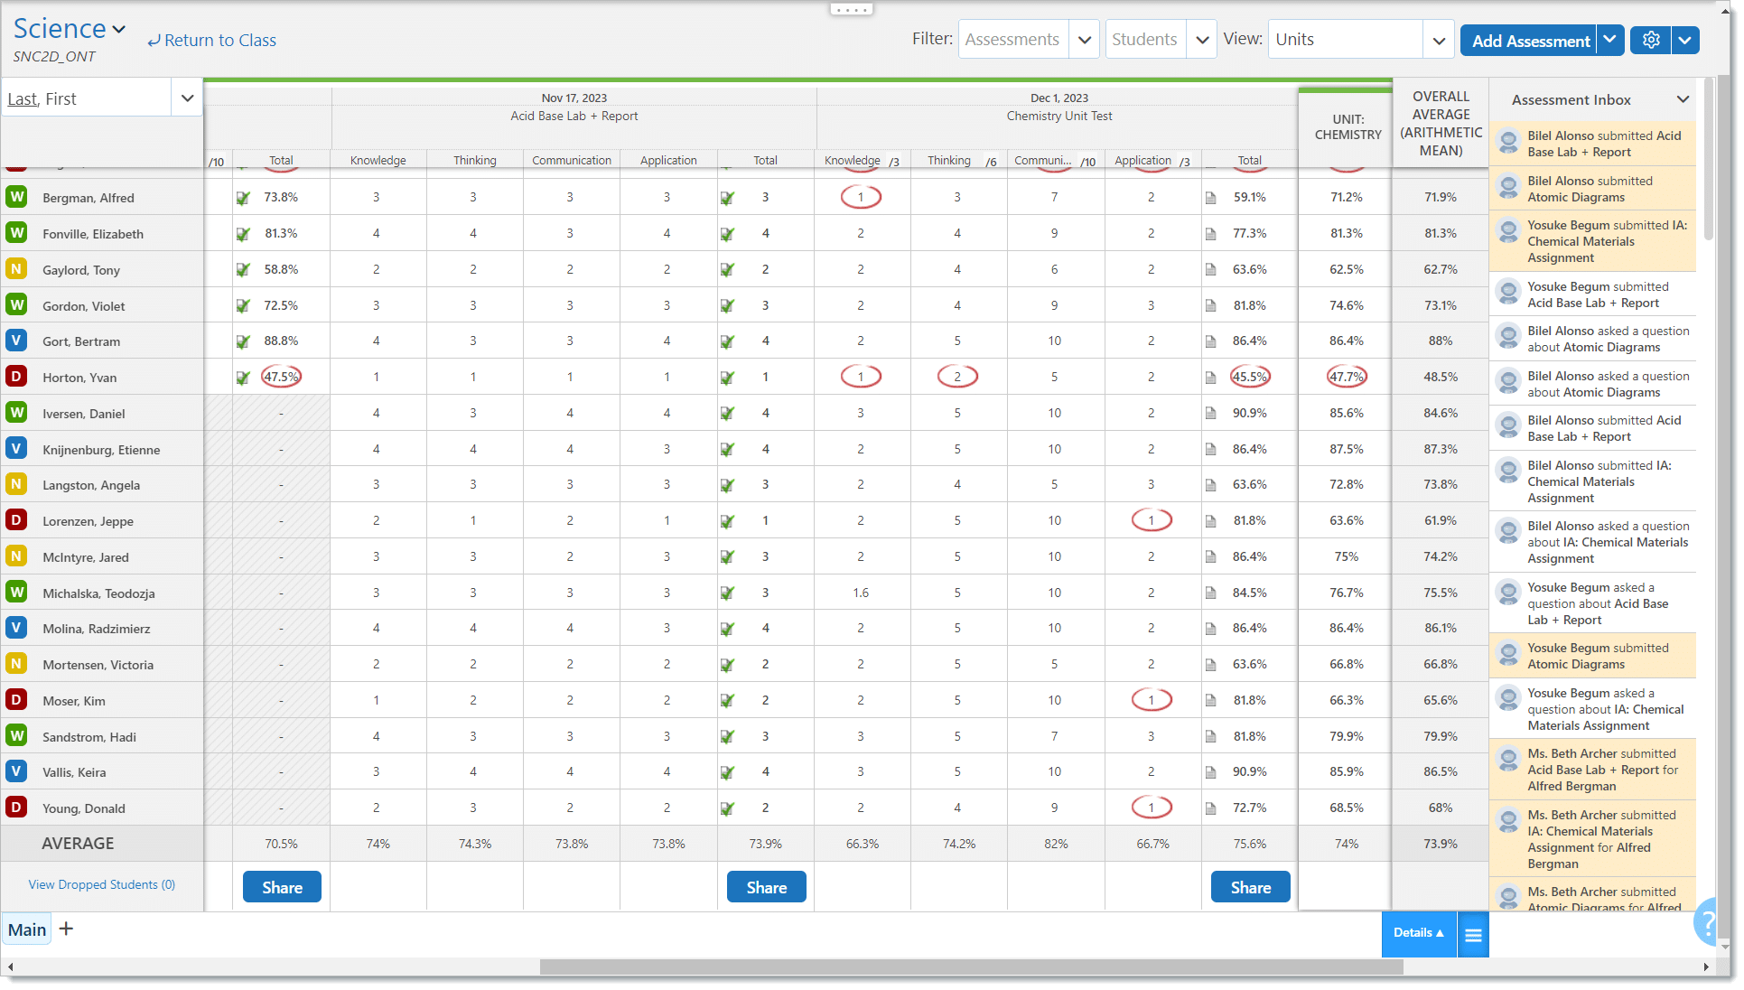The image size is (1744, 990).
Task: Expand the Assessments filter dropdown
Action: point(1084,40)
